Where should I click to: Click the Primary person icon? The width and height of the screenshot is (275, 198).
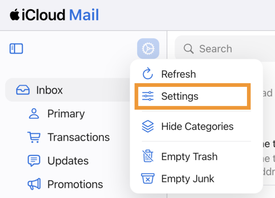[x=34, y=113]
